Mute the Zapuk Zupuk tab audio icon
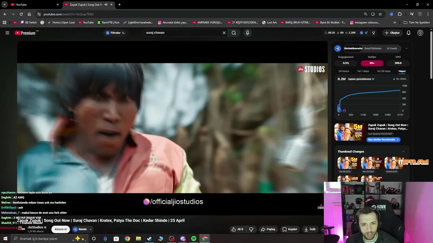433x243 pixels. [106, 5]
